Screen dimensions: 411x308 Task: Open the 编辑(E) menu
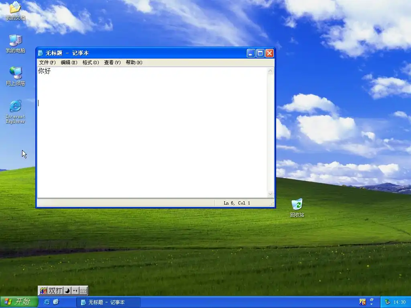click(x=69, y=62)
